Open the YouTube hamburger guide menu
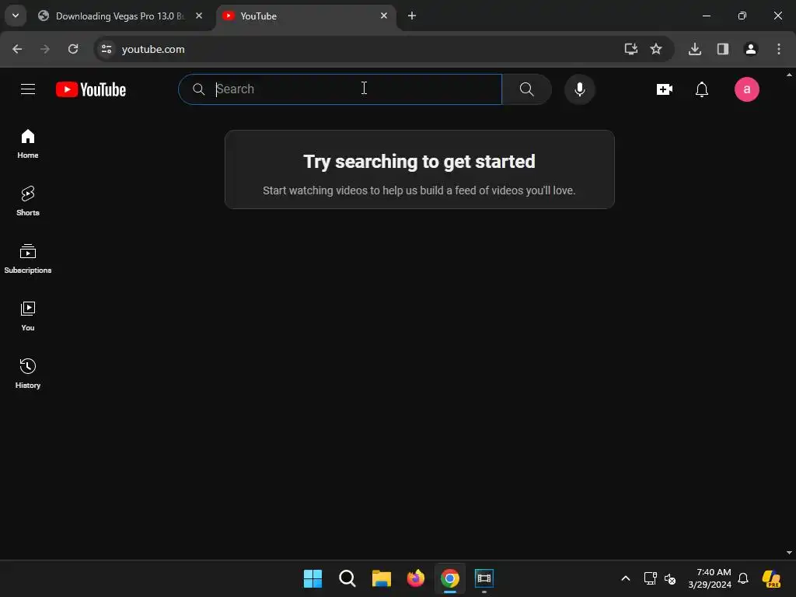The image size is (796, 597). [28, 89]
